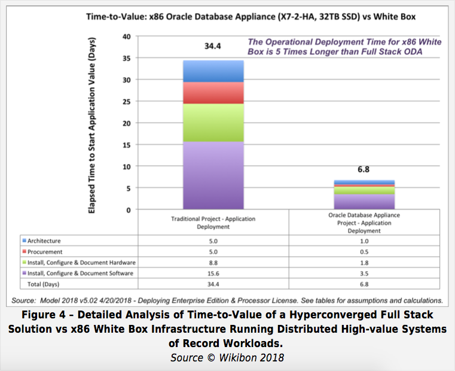Click Procurement value 0.5 cell
The height and width of the screenshot is (371, 455).
pyautogui.click(x=364, y=252)
